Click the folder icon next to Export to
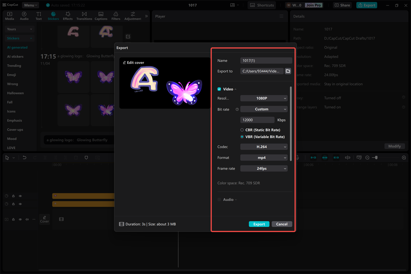This screenshot has height=274, width=411. pos(288,71)
